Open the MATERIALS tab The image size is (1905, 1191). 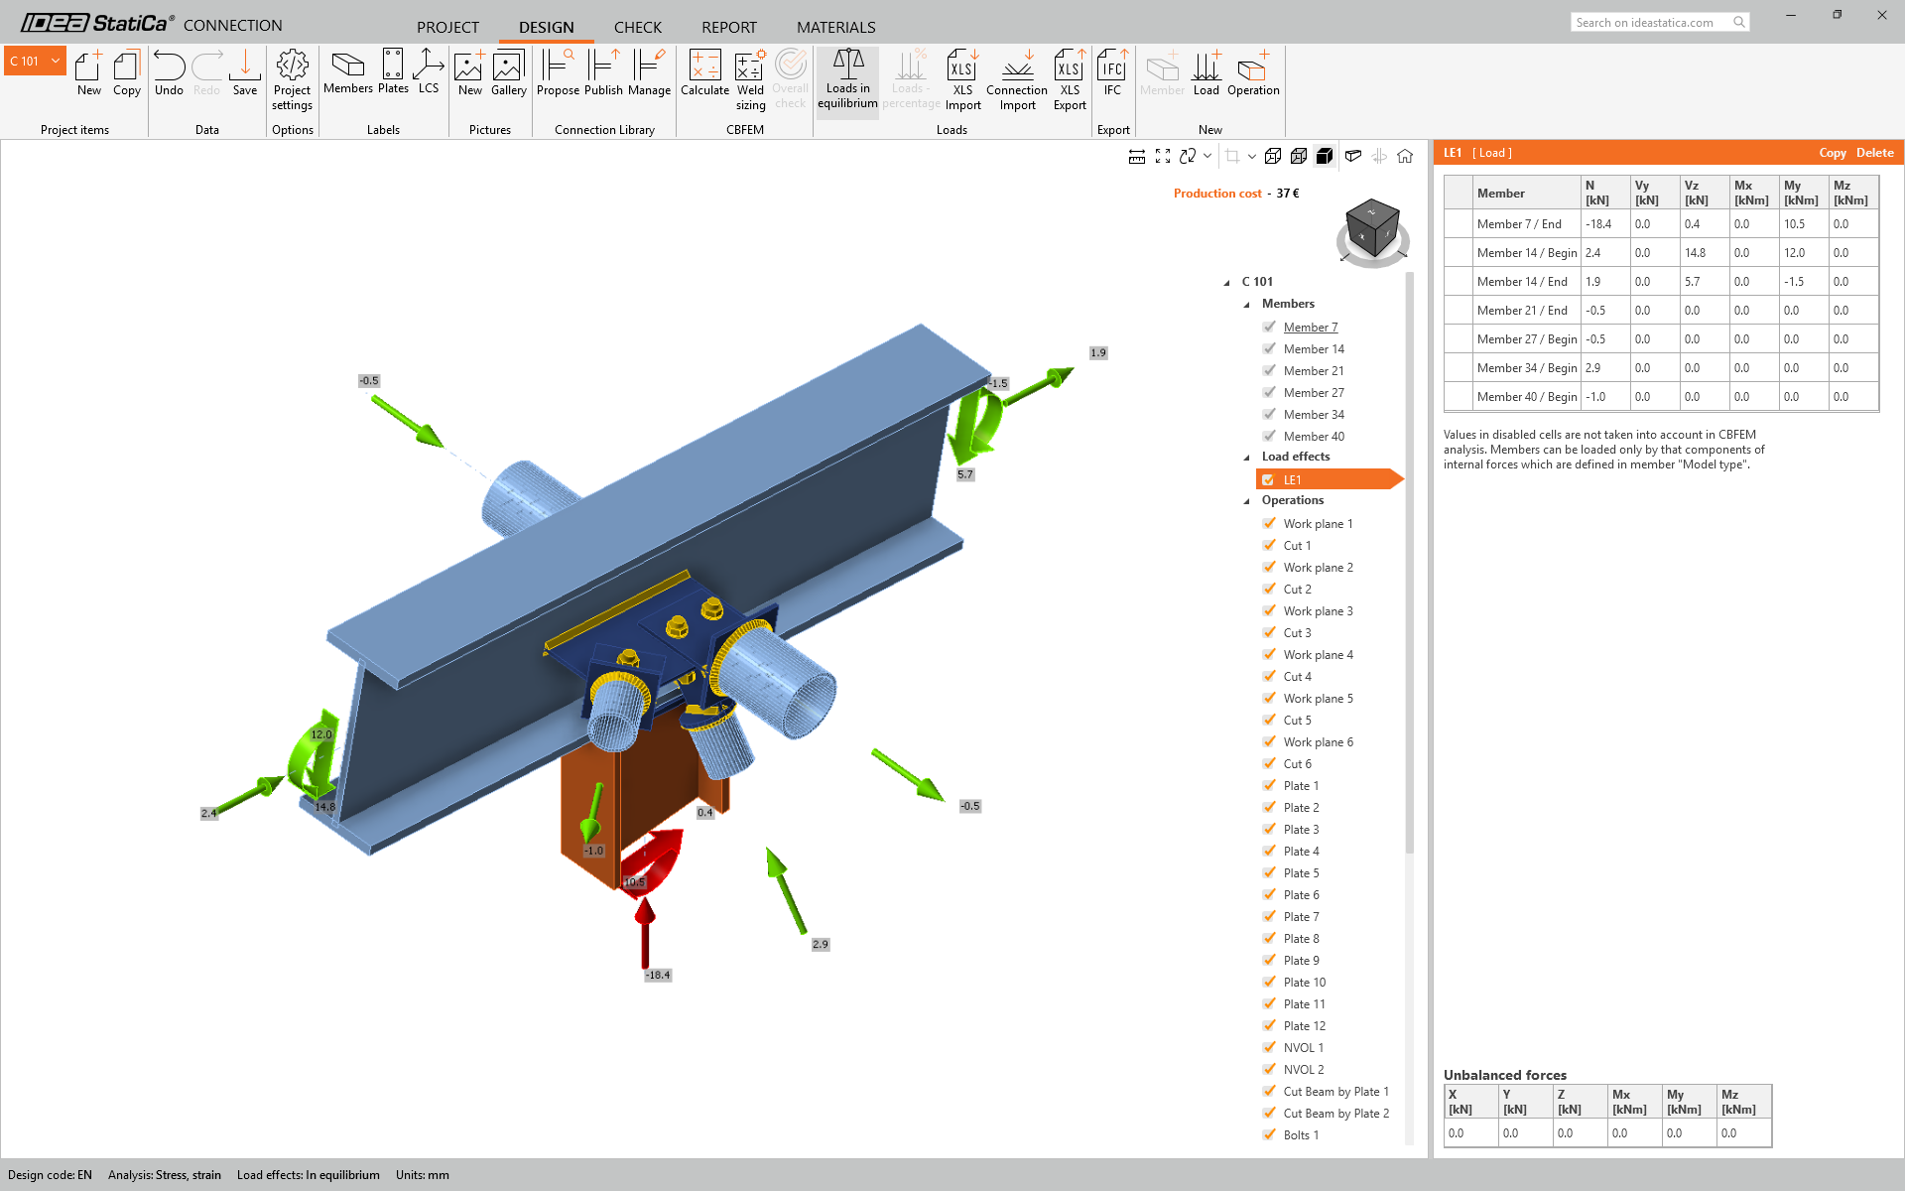835,27
